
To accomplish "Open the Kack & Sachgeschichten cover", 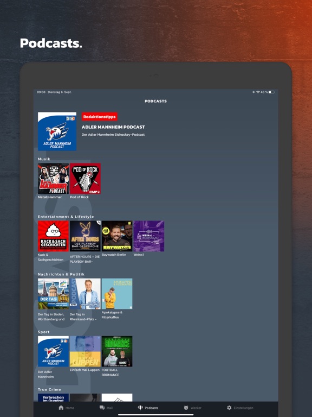I will click(53, 236).
